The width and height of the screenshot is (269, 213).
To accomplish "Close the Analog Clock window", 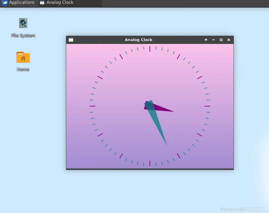I will pyautogui.click(x=229, y=40).
